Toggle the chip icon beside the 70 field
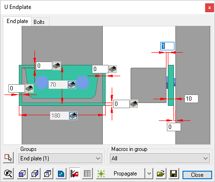The width and height of the screenshot is (215, 182). tap(72, 85)
